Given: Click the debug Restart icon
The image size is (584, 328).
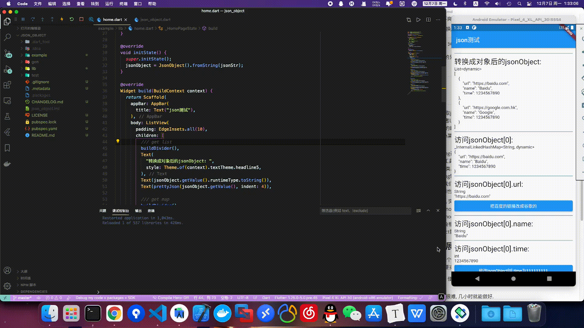Looking at the screenshot, I should 71,19.
